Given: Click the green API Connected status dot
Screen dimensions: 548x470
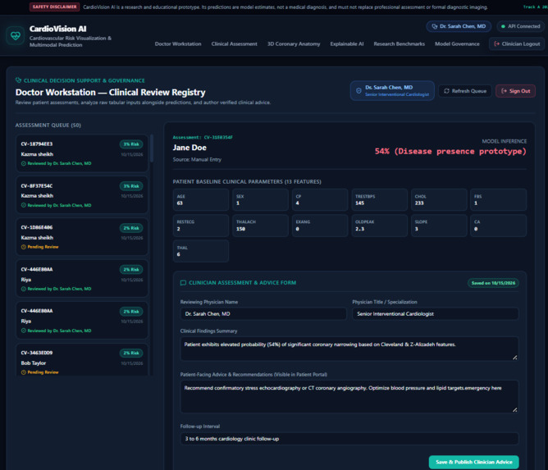Looking at the screenshot, I should (x=503, y=26).
